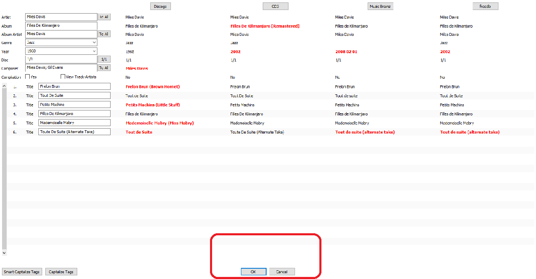Viewport: 536px width, 279px height.
Task: Apply Album Artist using To All button
Action: click(x=104, y=34)
